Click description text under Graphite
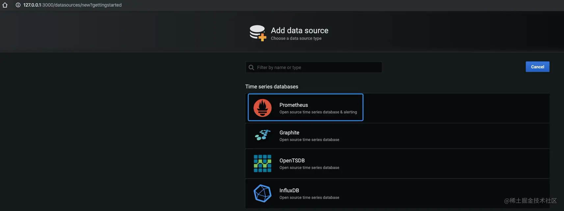Screen dimensions: 564x211 coord(309,140)
